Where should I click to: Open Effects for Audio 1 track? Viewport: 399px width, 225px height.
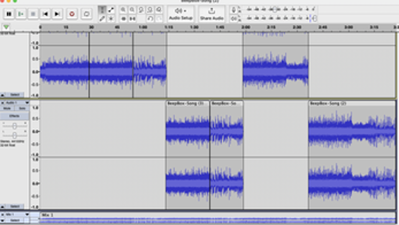tap(15, 116)
